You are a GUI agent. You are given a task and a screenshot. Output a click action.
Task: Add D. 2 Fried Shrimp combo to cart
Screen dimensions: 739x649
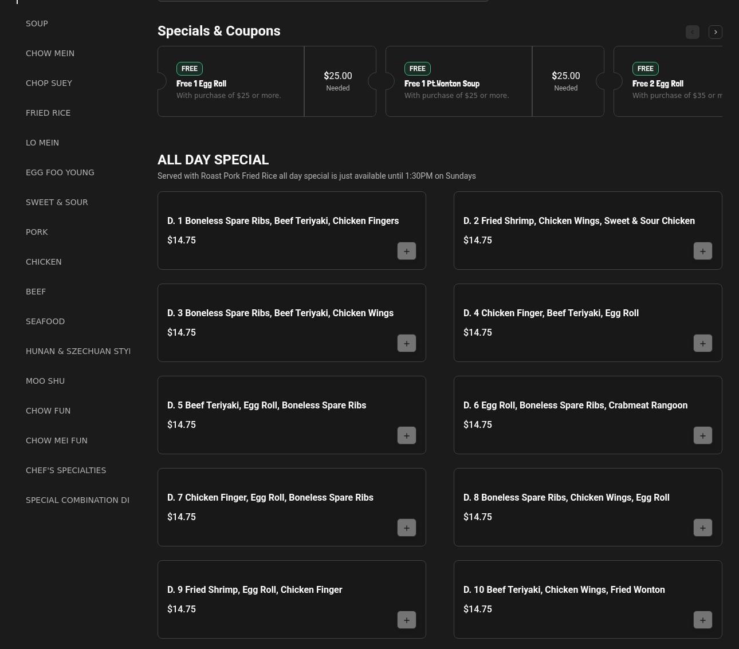(702, 251)
